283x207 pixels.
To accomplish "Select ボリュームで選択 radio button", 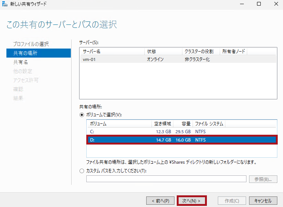I will tap(82, 115).
